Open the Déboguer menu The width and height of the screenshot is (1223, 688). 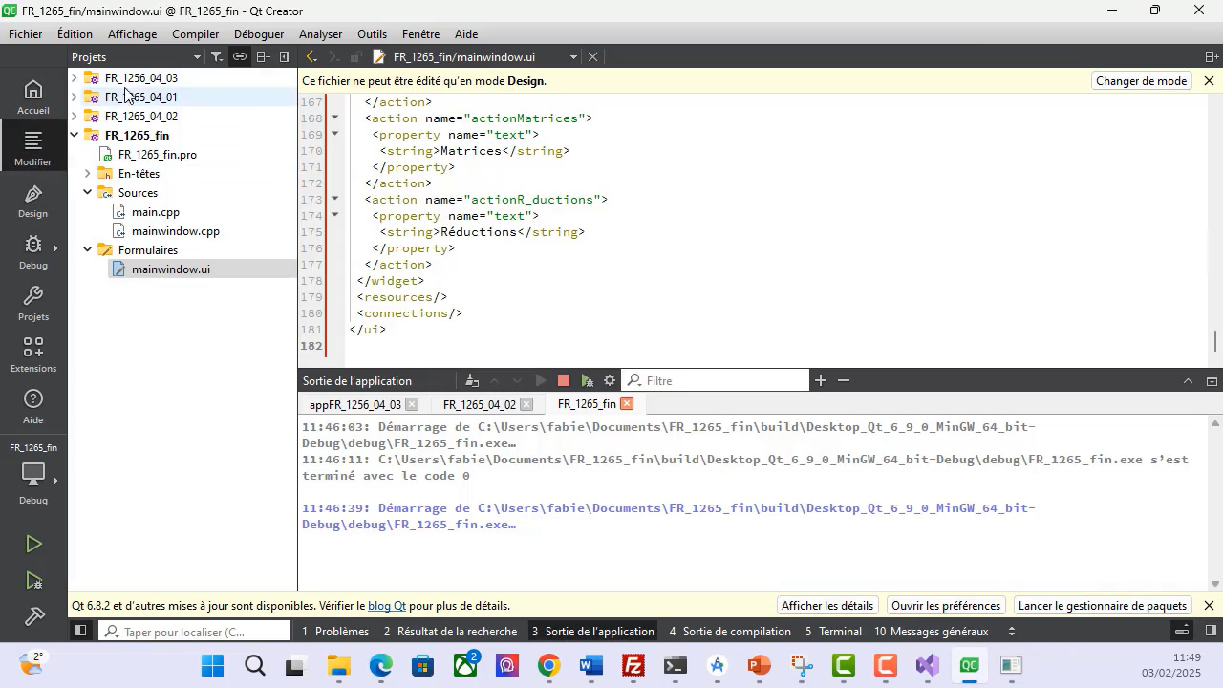[x=258, y=34]
